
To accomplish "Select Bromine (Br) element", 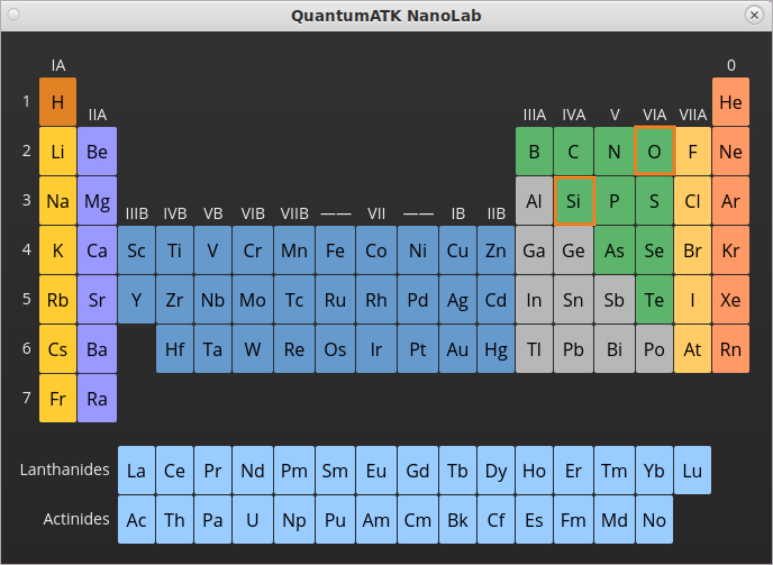I will (x=693, y=250).
